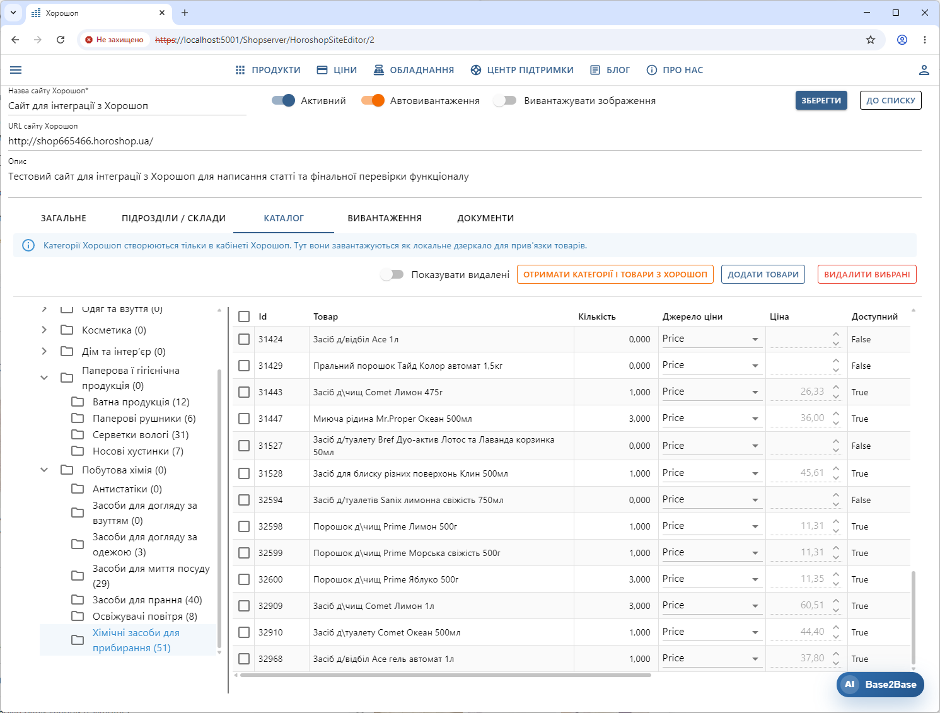Click ОТРИМАТИ КАТЕГОРІЇ І ТОВАРИ З ХОРОШОП
Viewport: 940px width, 713px height.
coord(615,274)
